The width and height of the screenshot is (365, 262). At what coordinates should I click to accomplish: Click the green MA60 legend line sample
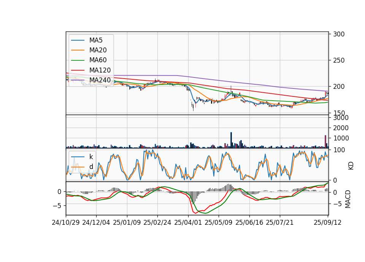click(78, 60)
